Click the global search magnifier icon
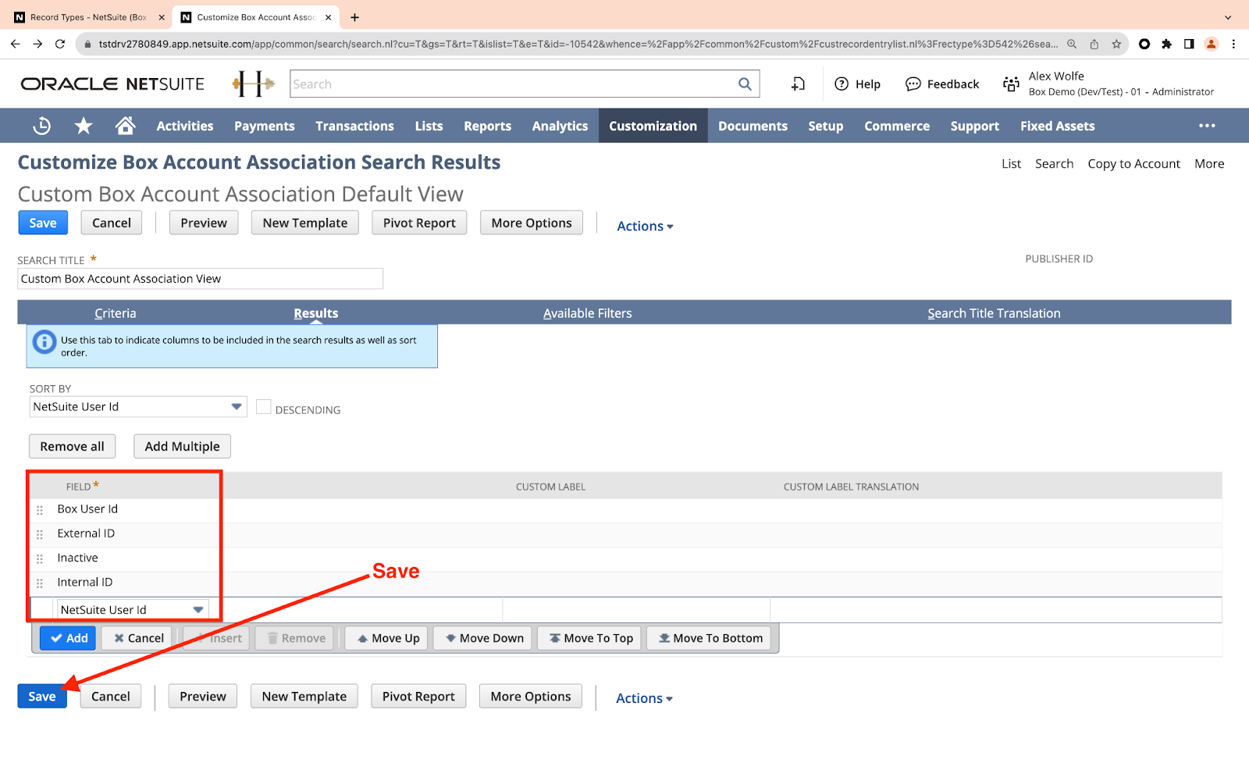The height and width of the screenshot is (781, 1249). click(x=745, y=84)
